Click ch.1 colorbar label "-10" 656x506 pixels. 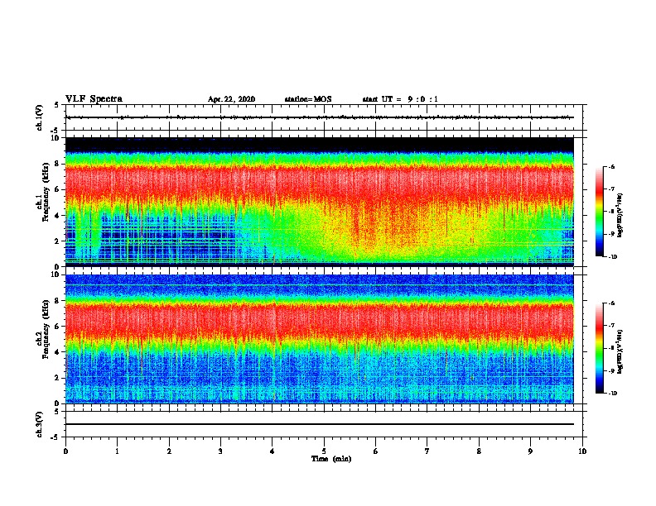click(612, 256)
